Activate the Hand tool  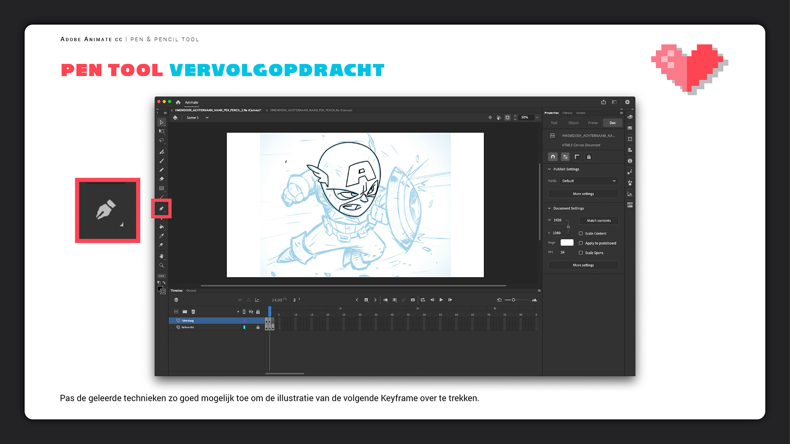coord(161,256)
